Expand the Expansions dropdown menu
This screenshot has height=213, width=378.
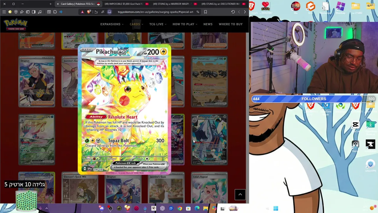point(112,24)
